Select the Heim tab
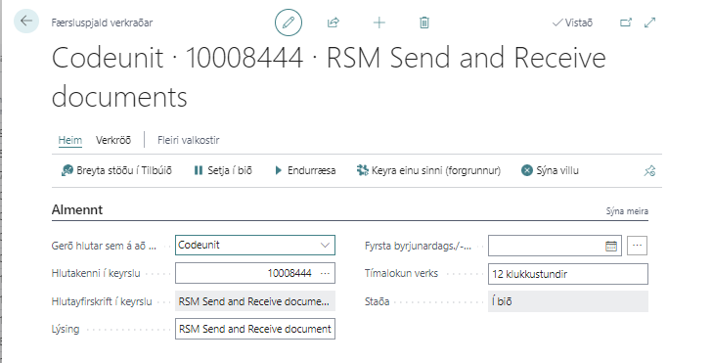Viewport: 712px width, 363px height. (x=70, y=140)
